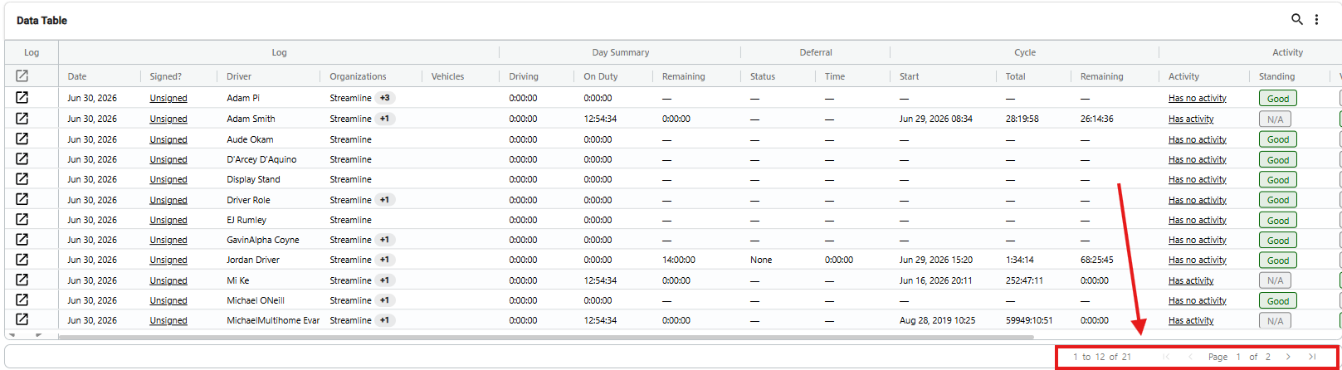Open the three-dot more options menu
Image resolution: width=1342 pixels, height=370 pixels.
tap(1316, 19)
